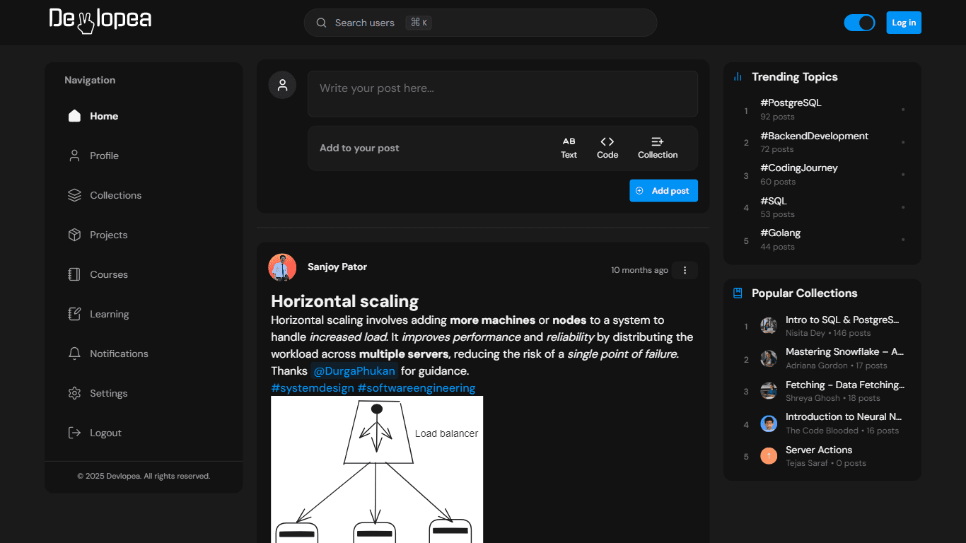Open Settings via the gear icon
This screenshot has width=966, height=543.
coord(74,393)
